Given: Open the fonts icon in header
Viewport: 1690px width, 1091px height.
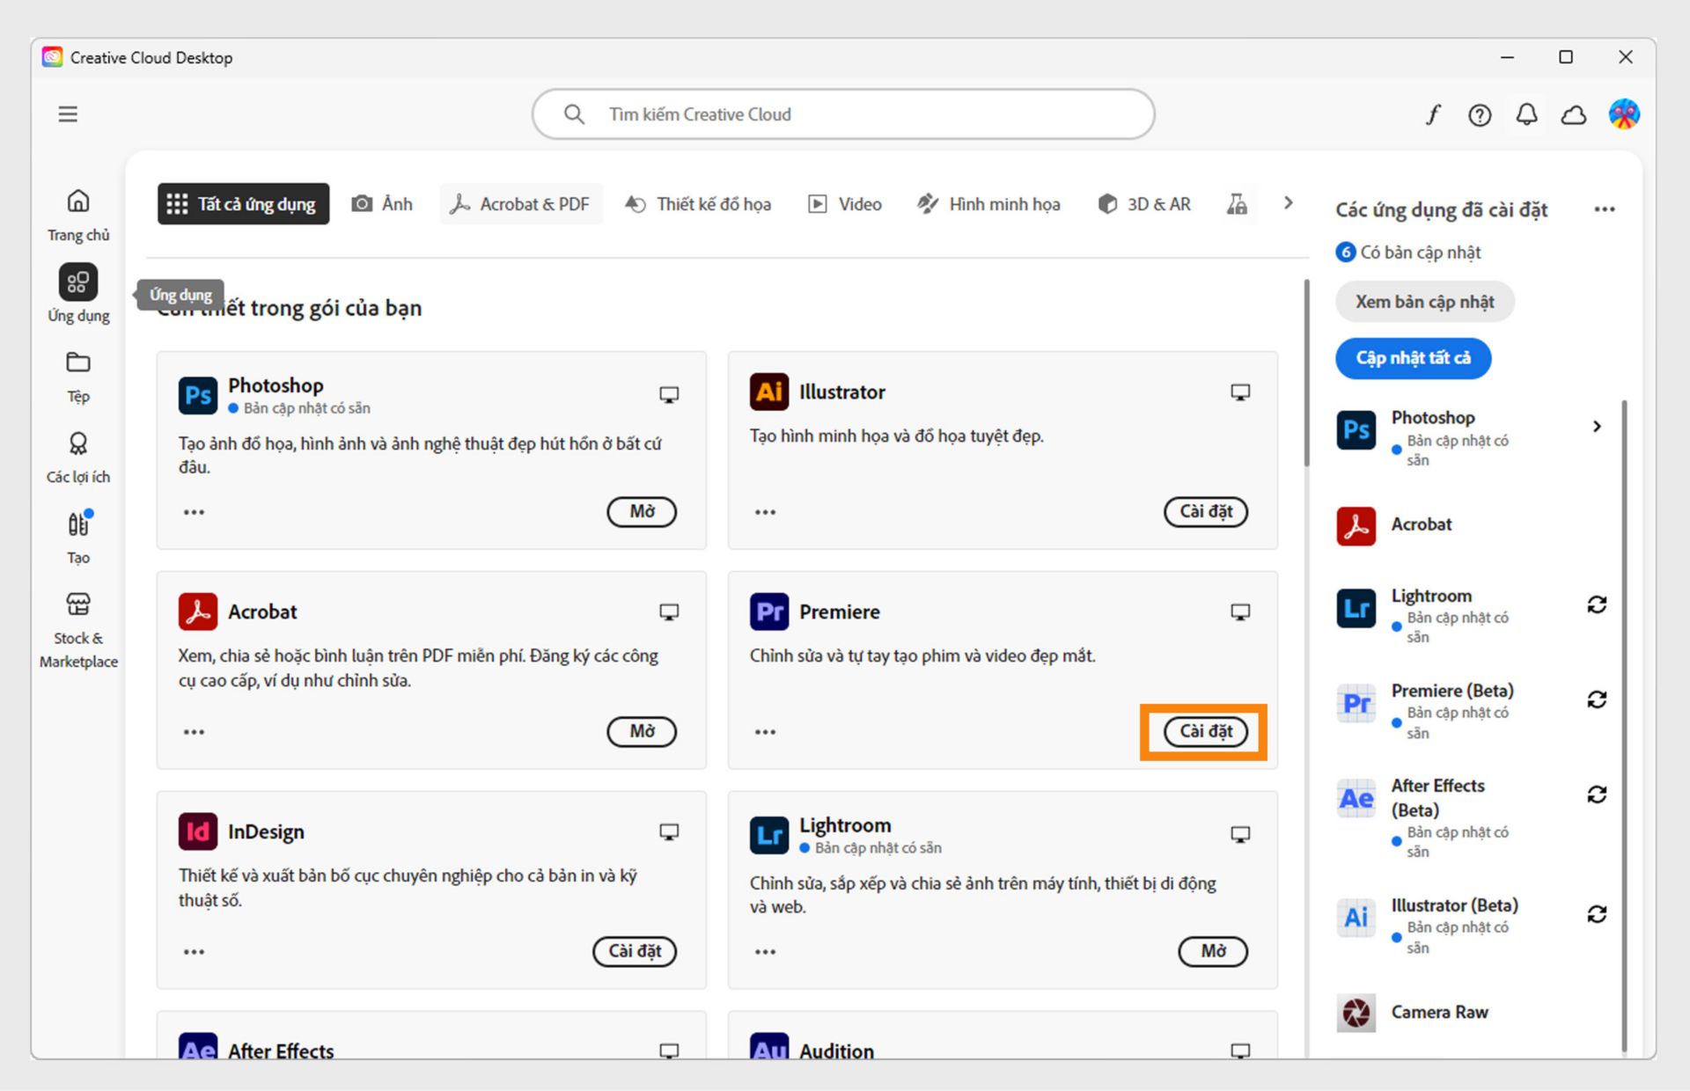Looking at the screenshot, I should click(x=1433, y=114).
